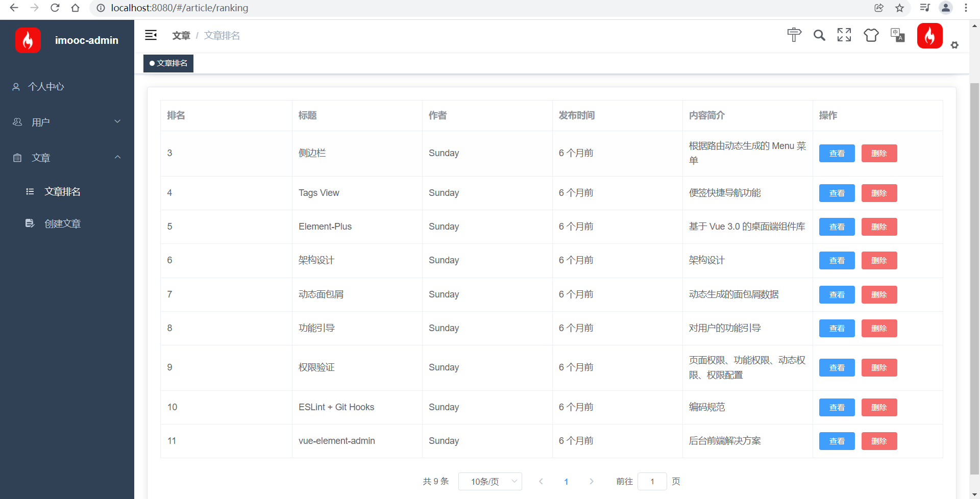Delete the 侧边栏 article
The width and height of the screenshot is (980, 499).
click(879, 153)
